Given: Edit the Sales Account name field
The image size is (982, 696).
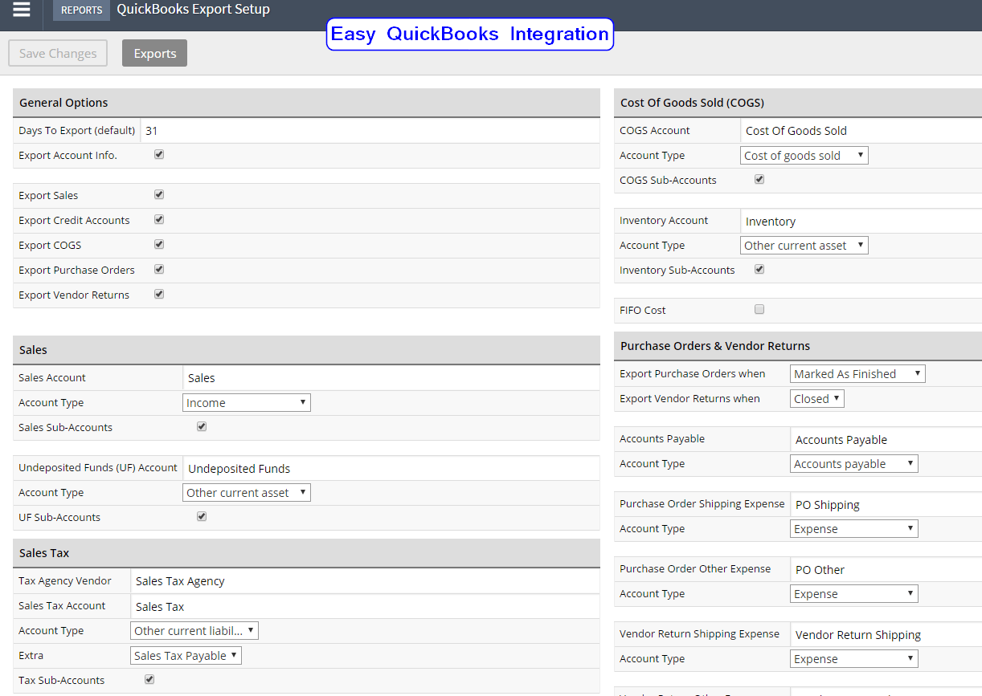Looking at the screenshot, I should pyautogui.click(x=391, y=378).
